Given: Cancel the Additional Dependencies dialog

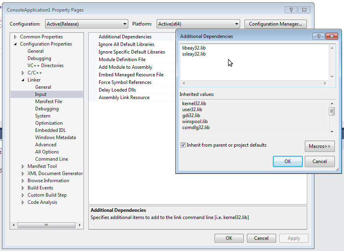Looking at the screenshot, I should (x=319, y=161).
